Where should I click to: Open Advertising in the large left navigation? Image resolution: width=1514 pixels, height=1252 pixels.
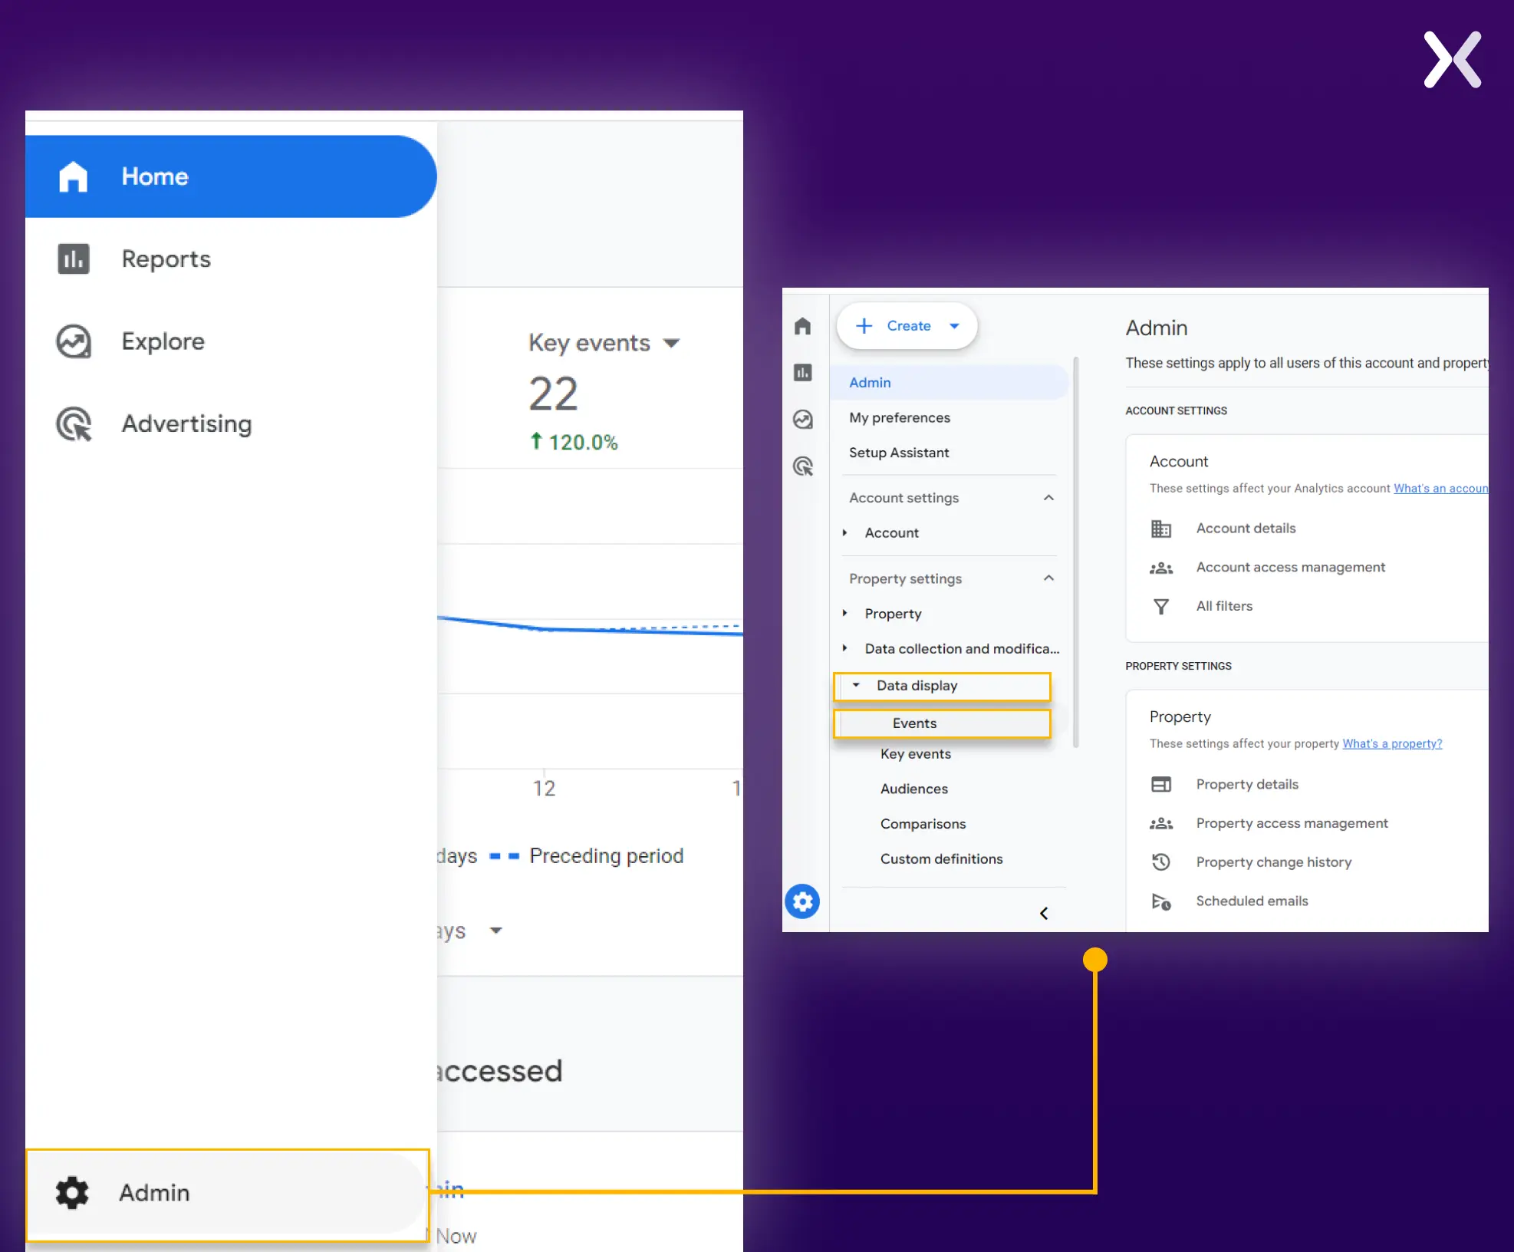click(x=231, y=423)
